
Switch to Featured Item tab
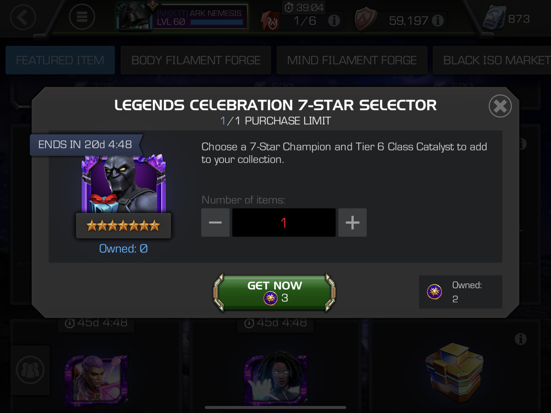[60, 60]
